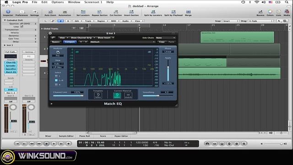Collapse the Cathedral region parameters triangle
Screen dimensions: 293x165
[x=5, y=20]
